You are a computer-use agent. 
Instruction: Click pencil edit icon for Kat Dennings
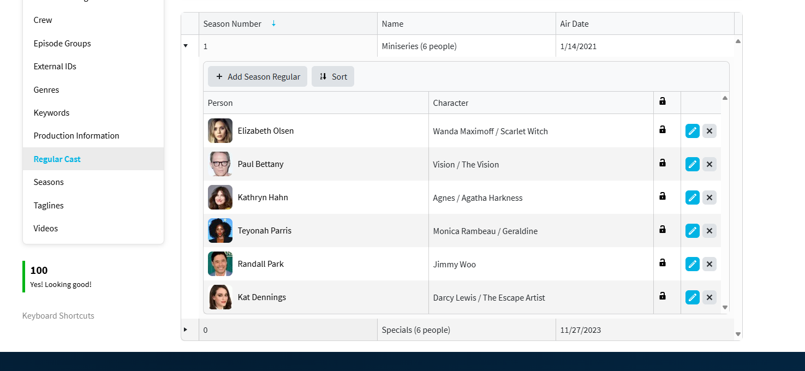pyautogui.click(x=693, y=297)
